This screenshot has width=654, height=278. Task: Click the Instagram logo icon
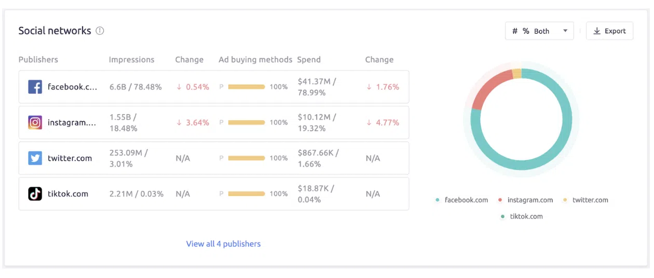[x=35, y=122]
